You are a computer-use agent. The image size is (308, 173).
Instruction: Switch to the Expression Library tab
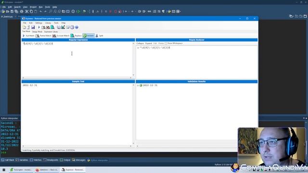[51, 32]
